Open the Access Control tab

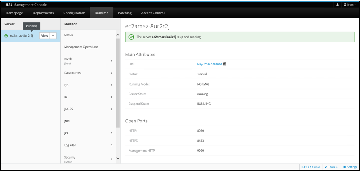tap(153, 13)
